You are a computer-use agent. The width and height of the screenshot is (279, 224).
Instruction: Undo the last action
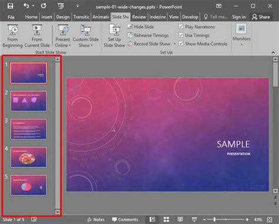point(26,6)
